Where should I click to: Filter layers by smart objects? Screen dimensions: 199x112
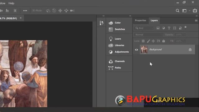[180, 28]
